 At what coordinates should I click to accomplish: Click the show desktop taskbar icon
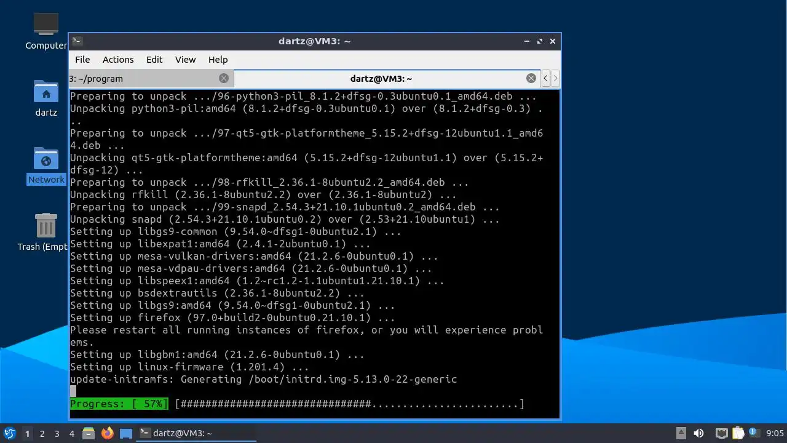tap(126, 433)
